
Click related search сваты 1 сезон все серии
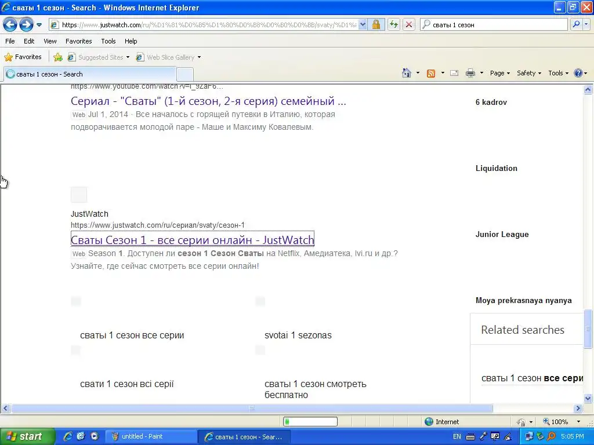pyautogui.click(x=132, y=335)
